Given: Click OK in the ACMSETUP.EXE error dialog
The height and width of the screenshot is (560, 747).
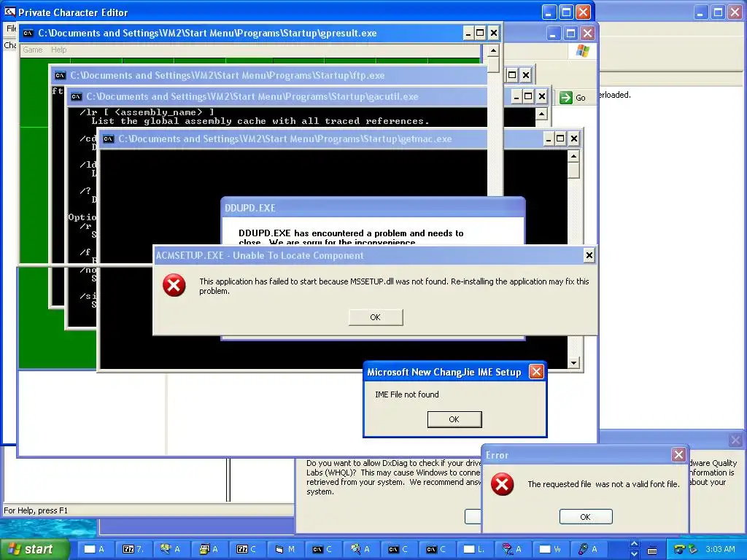Looking at the screenshot, I should [376, 317].
